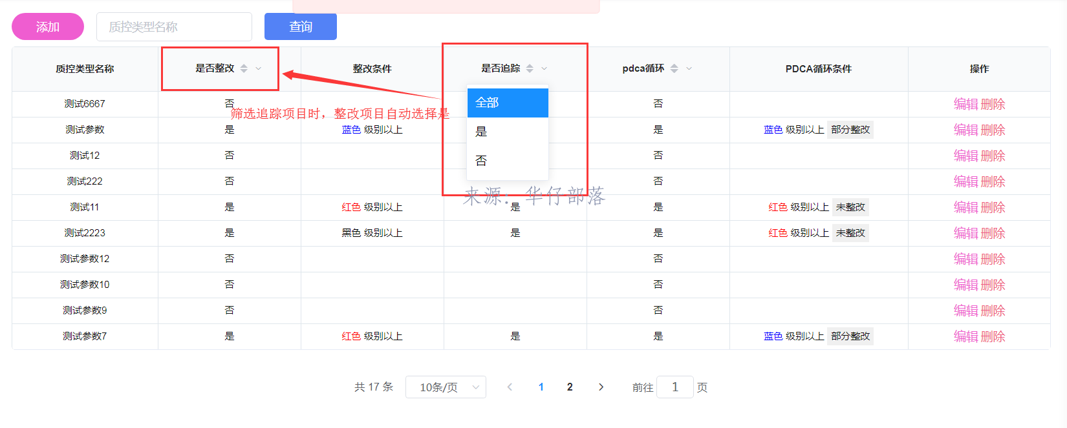
Task: Click 未整改 tag in 测试2223 row
Action: [x=850, y=233]
